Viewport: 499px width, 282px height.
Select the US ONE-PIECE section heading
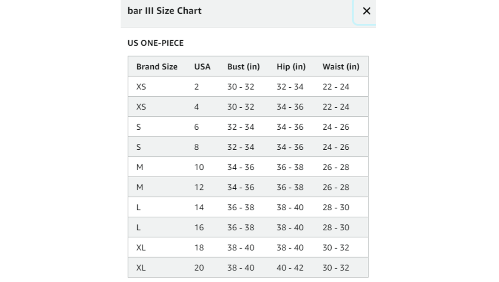coord(155,43)
